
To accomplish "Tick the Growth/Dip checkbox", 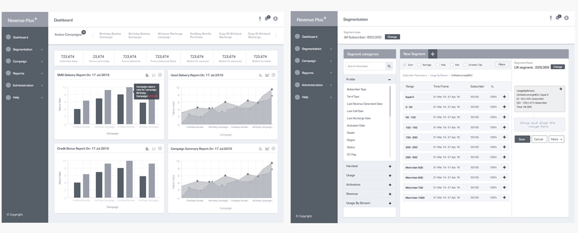I will 465,65.
